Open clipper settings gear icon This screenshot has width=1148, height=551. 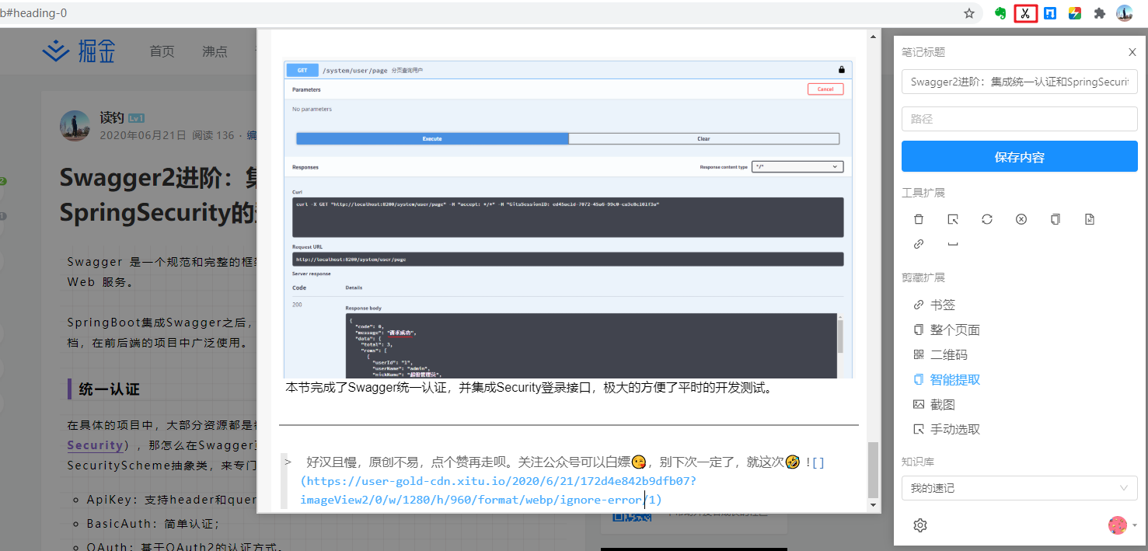920,525
